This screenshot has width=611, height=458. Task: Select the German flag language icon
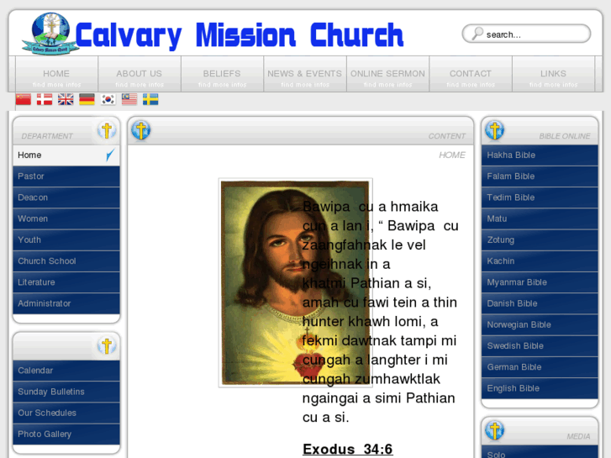(x=87, y=99)
